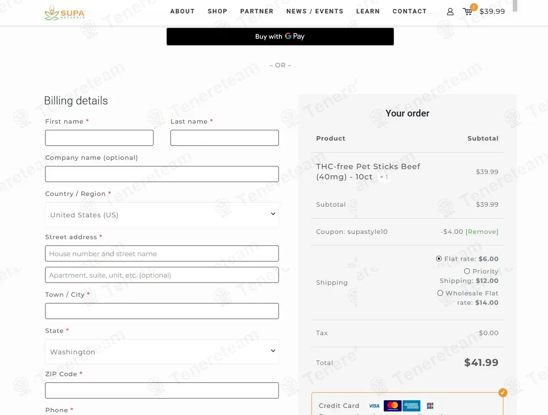Open the SHOP menu
The width and height of the screenshot is (548, 415).
tap(217, 12)
